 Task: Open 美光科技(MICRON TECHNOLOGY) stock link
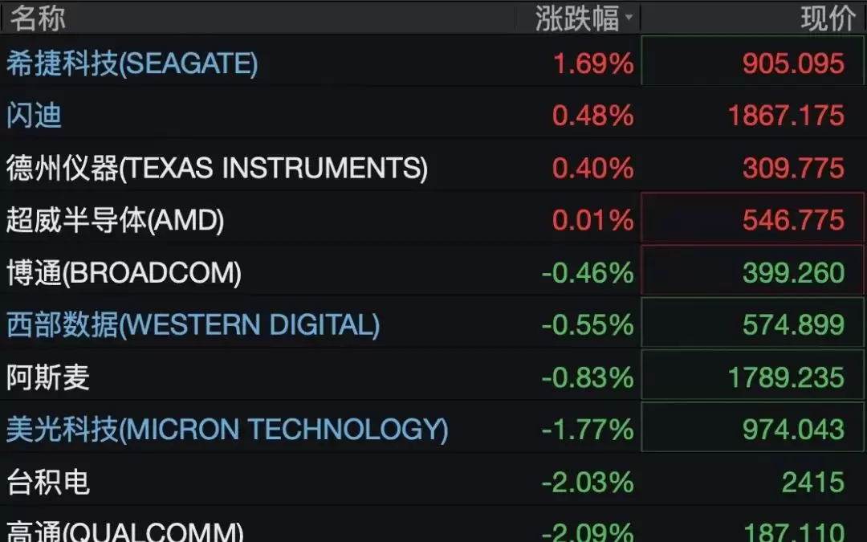pos(227,429)
